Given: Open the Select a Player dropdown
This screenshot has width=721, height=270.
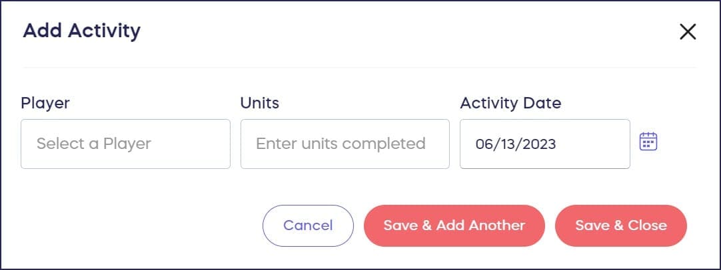Looking at the screenshot, I should pyautogui.click(x=125, y=144).
